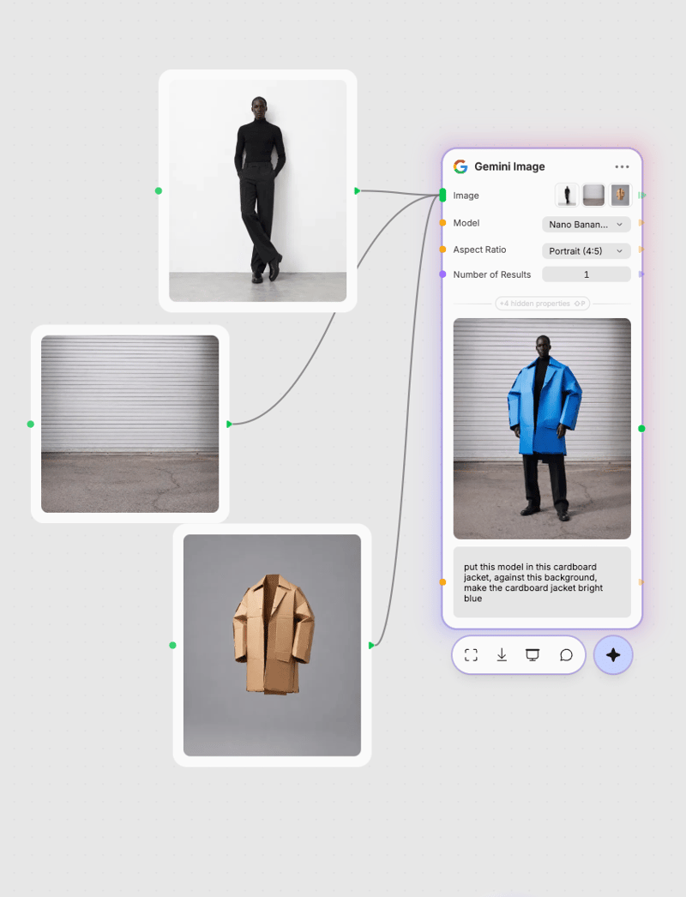Click the Number of Results value field
This screenshot has height=897, width=686.
[x=587, y=274]
